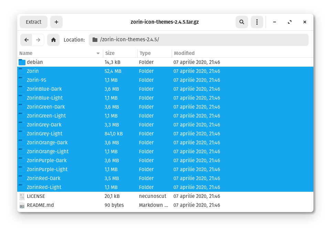Click the archive title zorin-icon-themes-2.4.5.tar.gz

pyautogui.click(x=164, y=22)
